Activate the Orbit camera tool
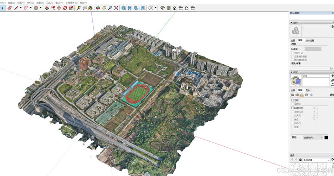Screen dimensions: 334x176 (98, 8)
